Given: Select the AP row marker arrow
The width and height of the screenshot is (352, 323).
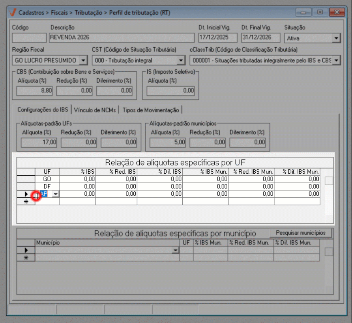Looking at the screenshot, I should coord(26,194).
